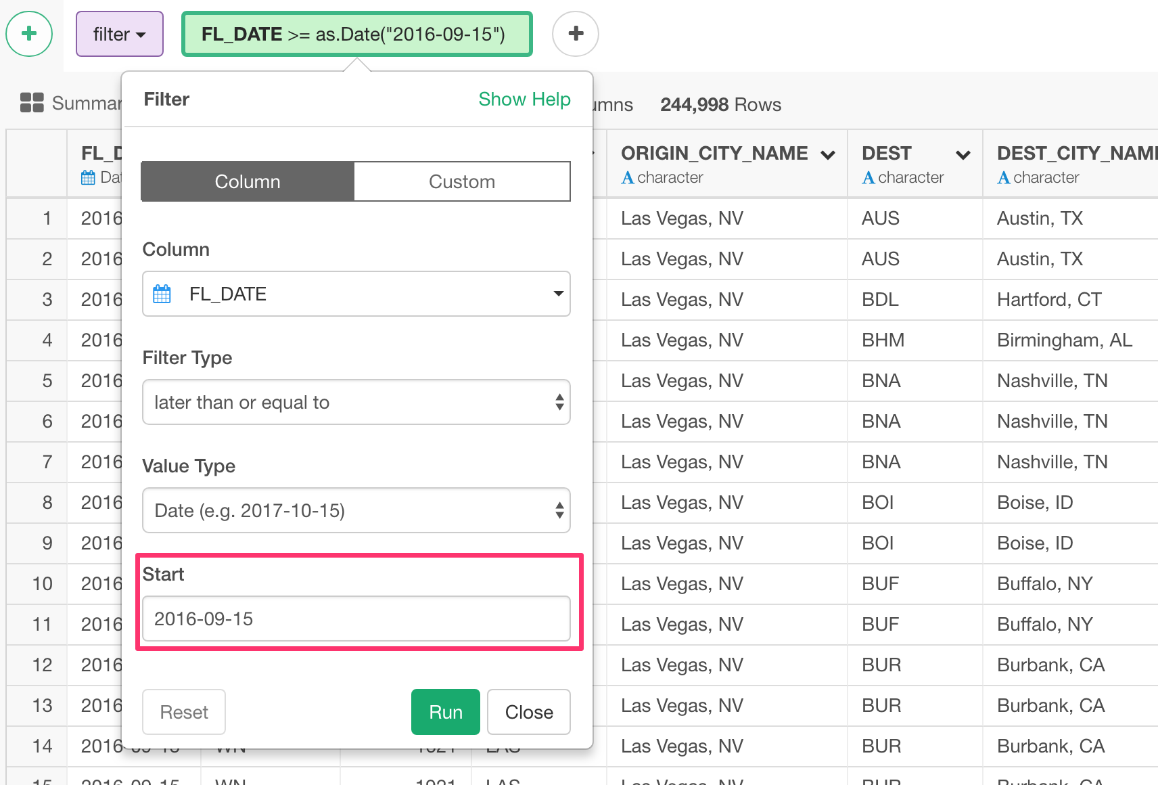The width and height of the screenshot is (1158, 785).
Task: Click the Run button to apply filter
Action: pyautogui.click(x=445, y=712)
